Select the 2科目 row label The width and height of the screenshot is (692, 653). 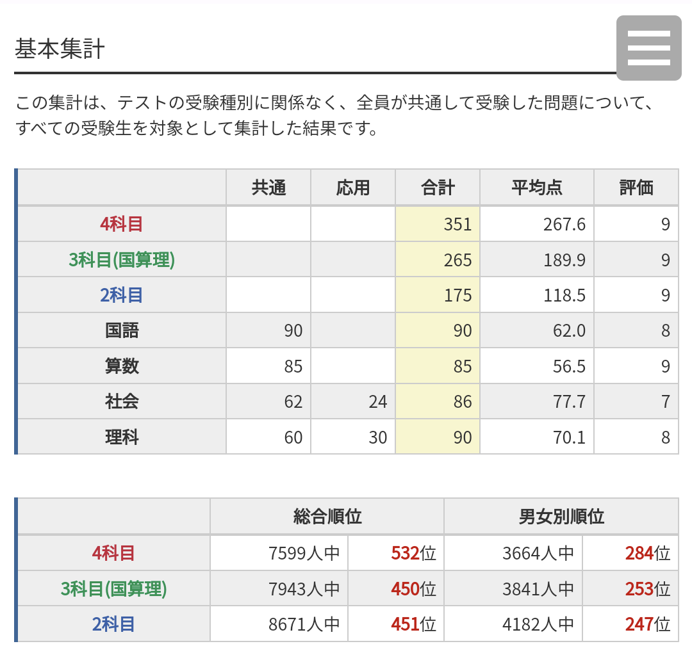click(121, 294)
